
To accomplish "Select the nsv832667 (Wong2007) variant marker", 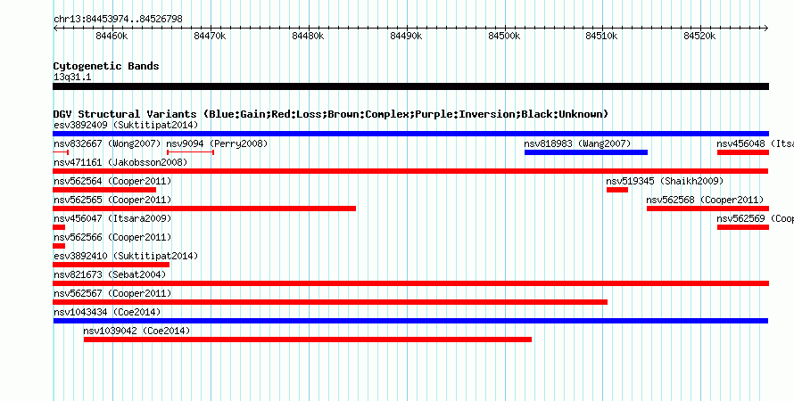I will click(x=61, y=152).
